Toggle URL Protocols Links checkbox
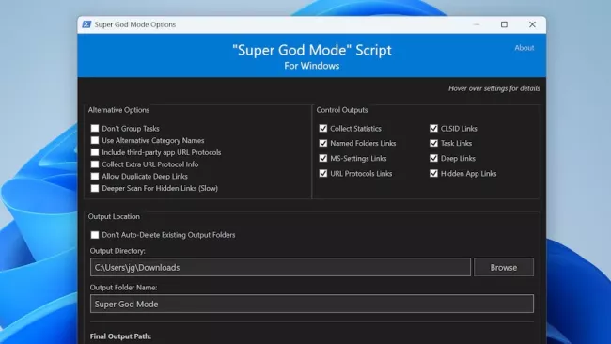 (x=323, y=173)
